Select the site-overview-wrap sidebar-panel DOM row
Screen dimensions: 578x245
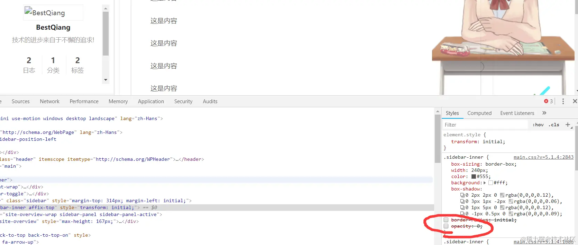(217, 214)
